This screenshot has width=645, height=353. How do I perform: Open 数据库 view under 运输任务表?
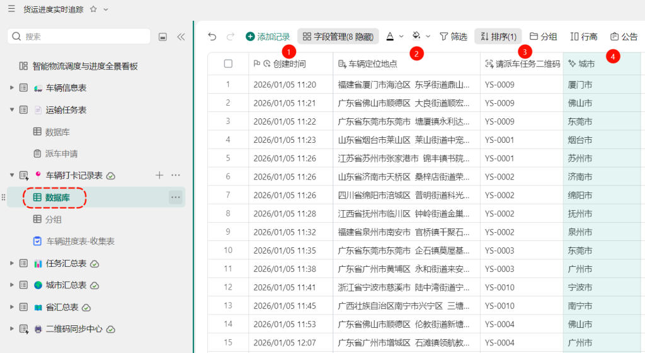pyautogui.click(x=57, y=132)
